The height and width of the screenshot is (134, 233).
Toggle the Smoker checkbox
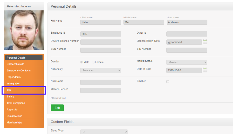pyautogui.click(x=168, y=82)
